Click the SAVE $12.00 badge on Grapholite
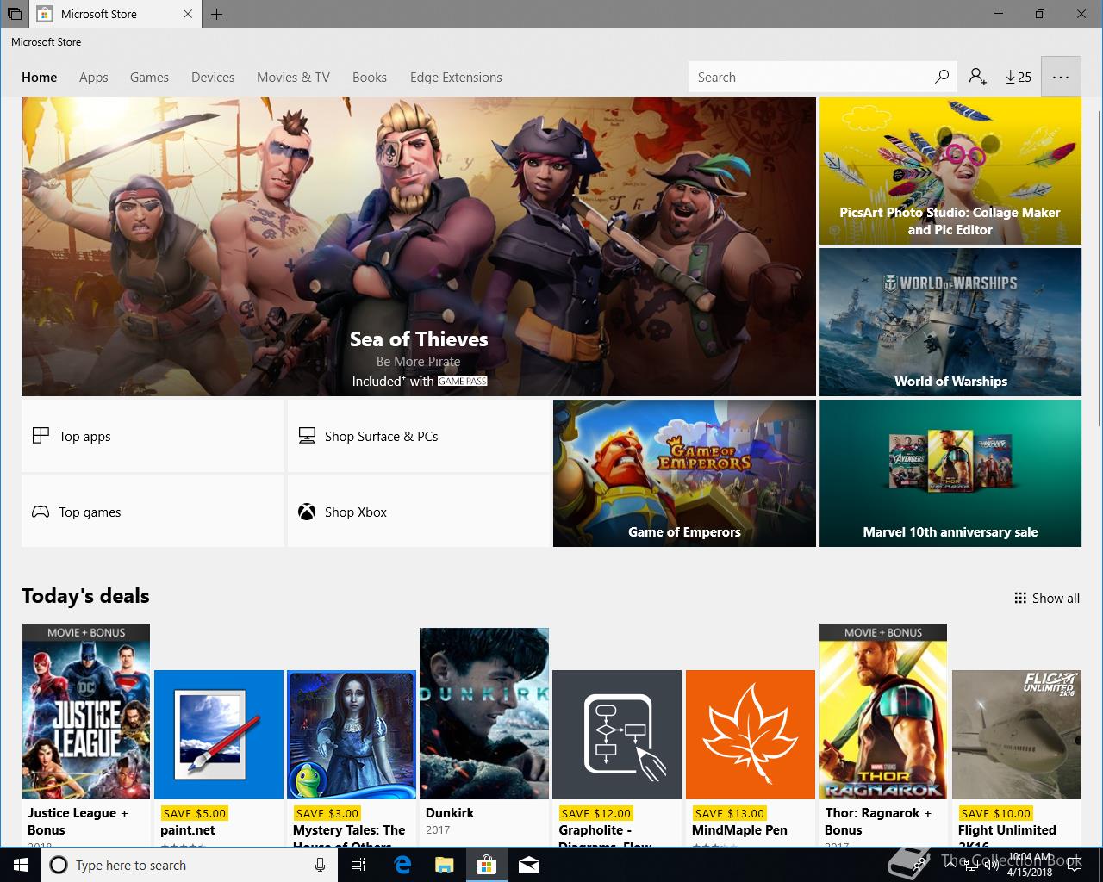Viewport: 1103px width, 882px height. click(x=596, y=813)
